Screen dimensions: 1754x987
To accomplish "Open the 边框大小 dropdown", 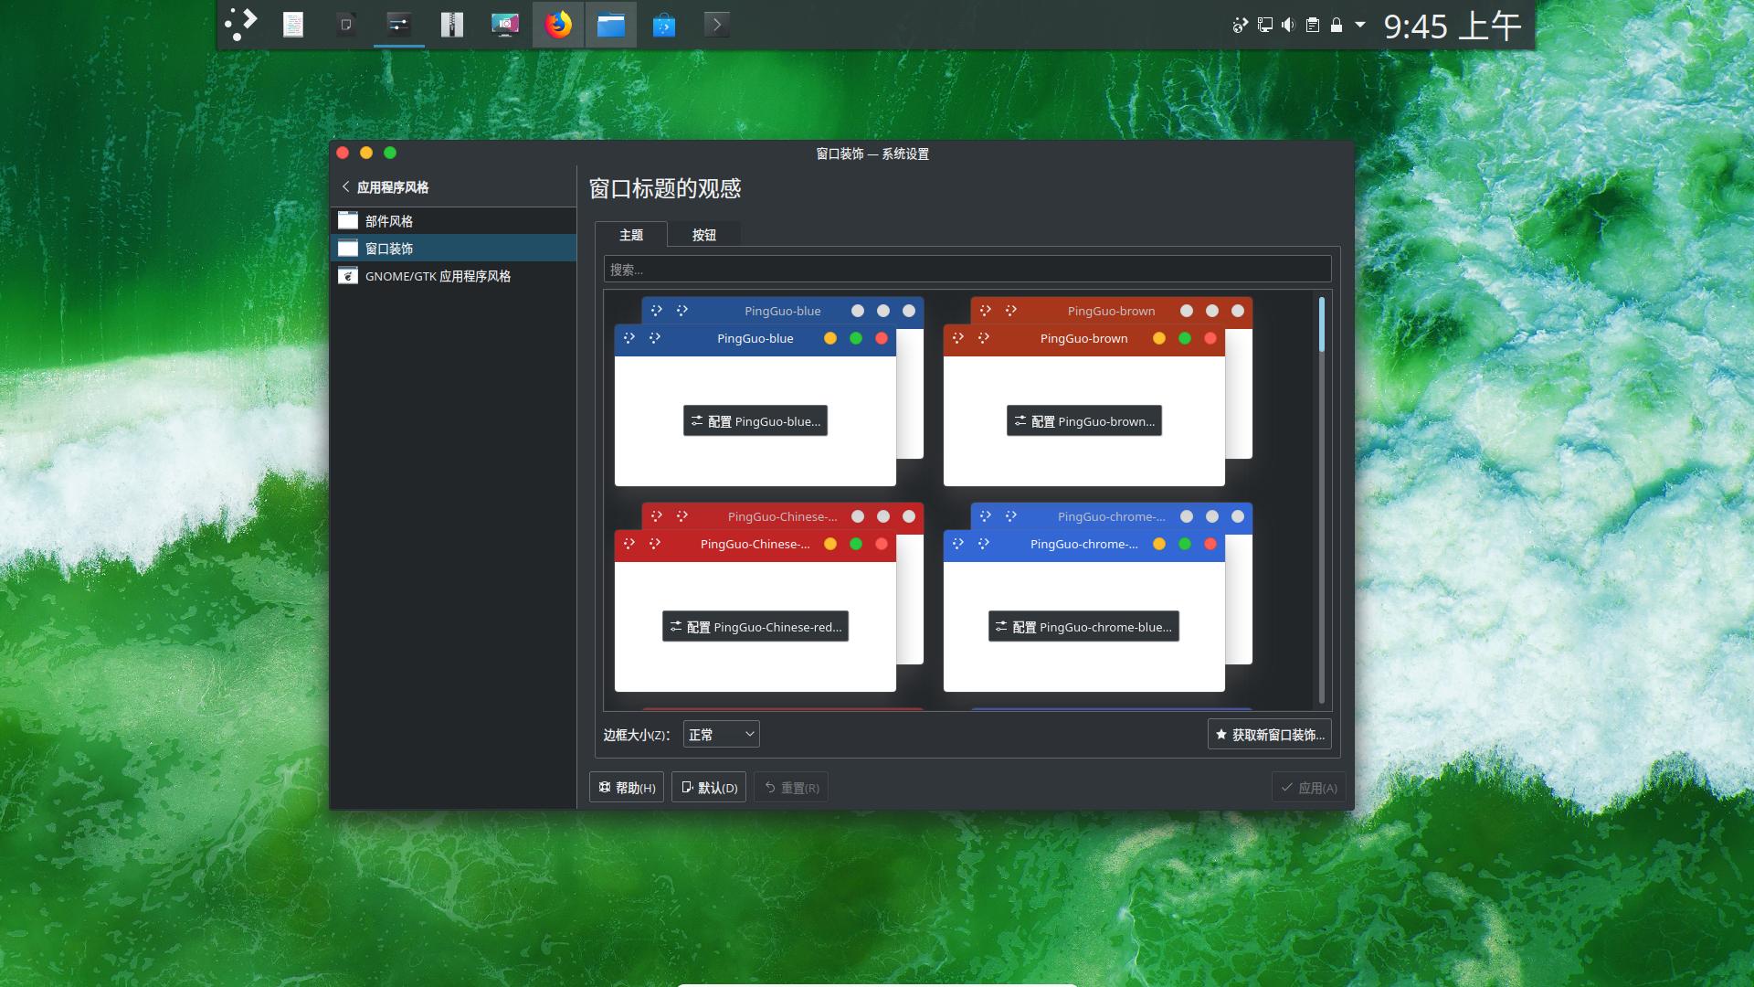I will [x=722, y=735].
